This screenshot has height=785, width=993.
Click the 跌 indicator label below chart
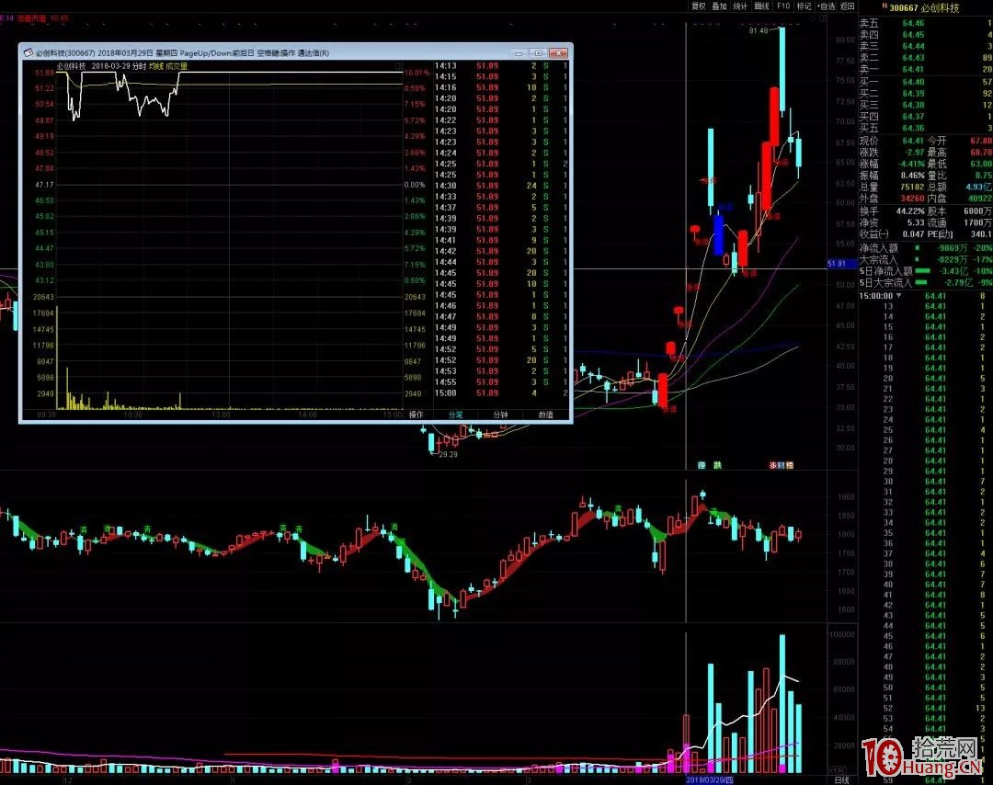click(717, 465)
